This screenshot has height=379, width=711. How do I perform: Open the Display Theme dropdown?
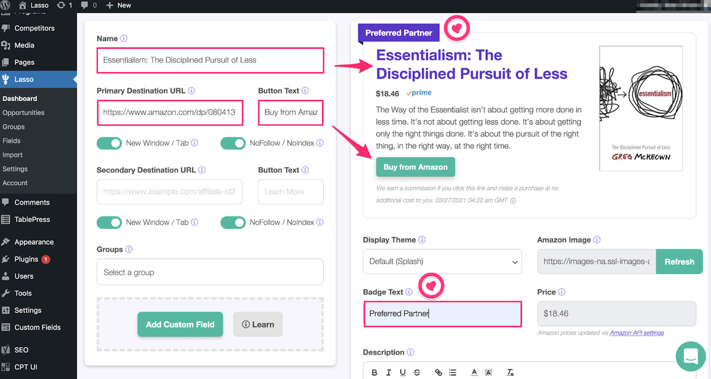443,261
